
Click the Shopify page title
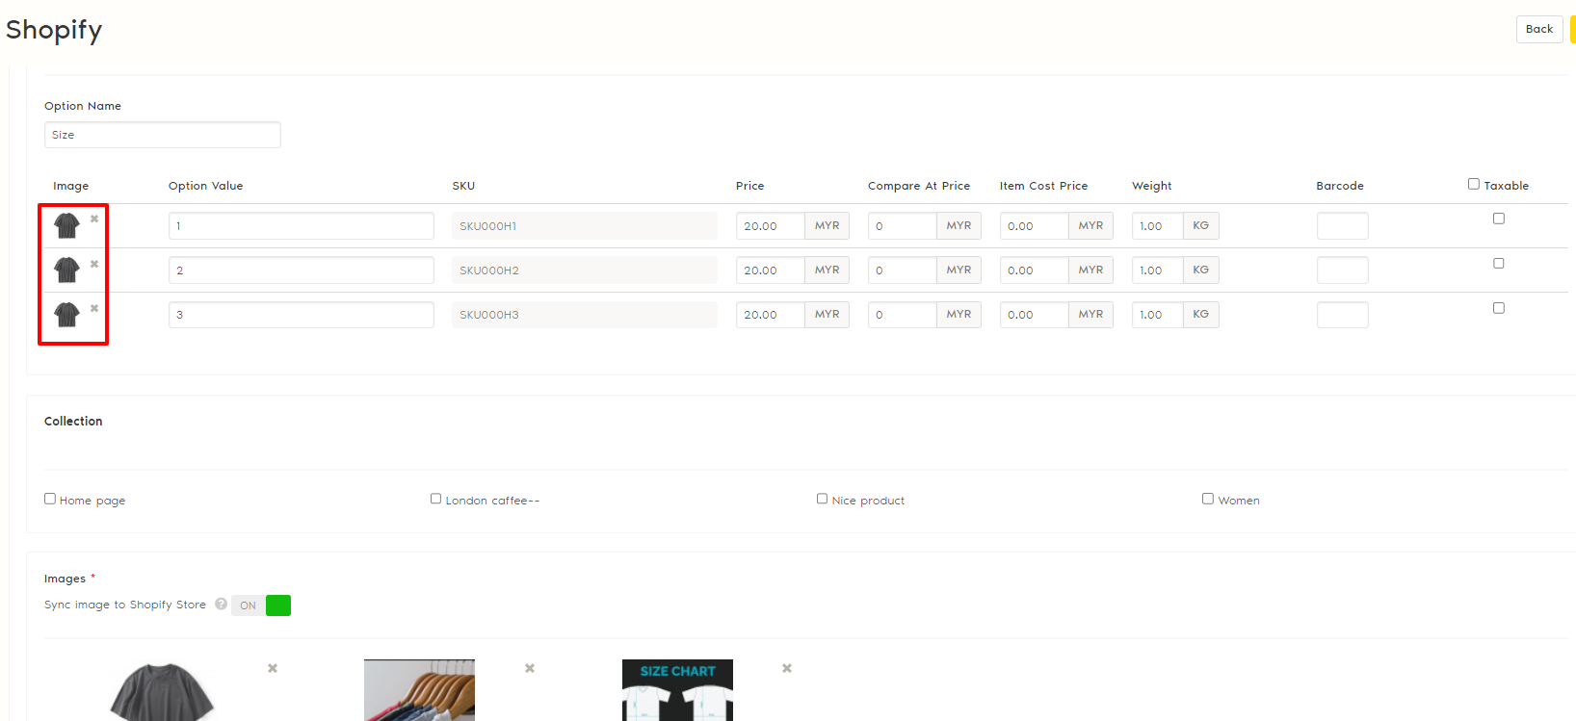pos(54,30)
